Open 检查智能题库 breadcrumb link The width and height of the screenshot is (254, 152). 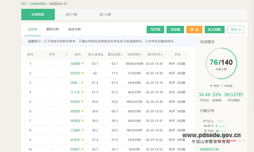tap(38, 4)
